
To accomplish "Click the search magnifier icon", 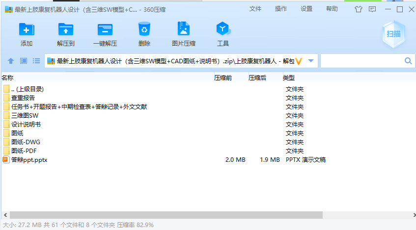I will coord(408,61).
